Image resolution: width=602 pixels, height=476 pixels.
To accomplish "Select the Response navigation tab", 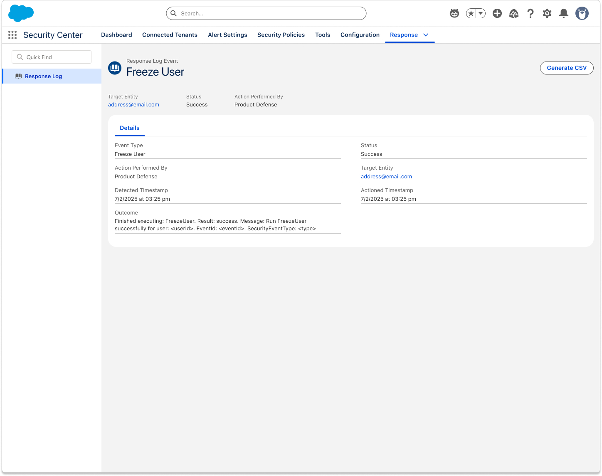I will 404,35.
